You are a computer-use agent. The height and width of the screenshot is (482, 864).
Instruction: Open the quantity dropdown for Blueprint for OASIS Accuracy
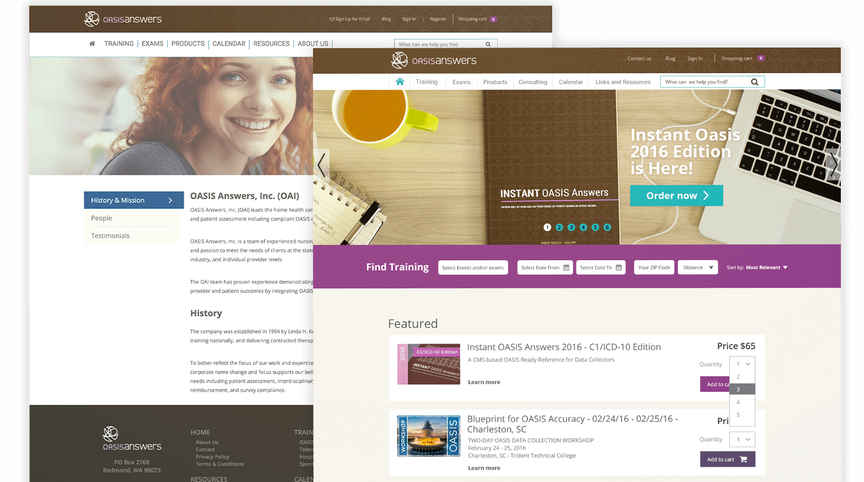coord(743,439)
